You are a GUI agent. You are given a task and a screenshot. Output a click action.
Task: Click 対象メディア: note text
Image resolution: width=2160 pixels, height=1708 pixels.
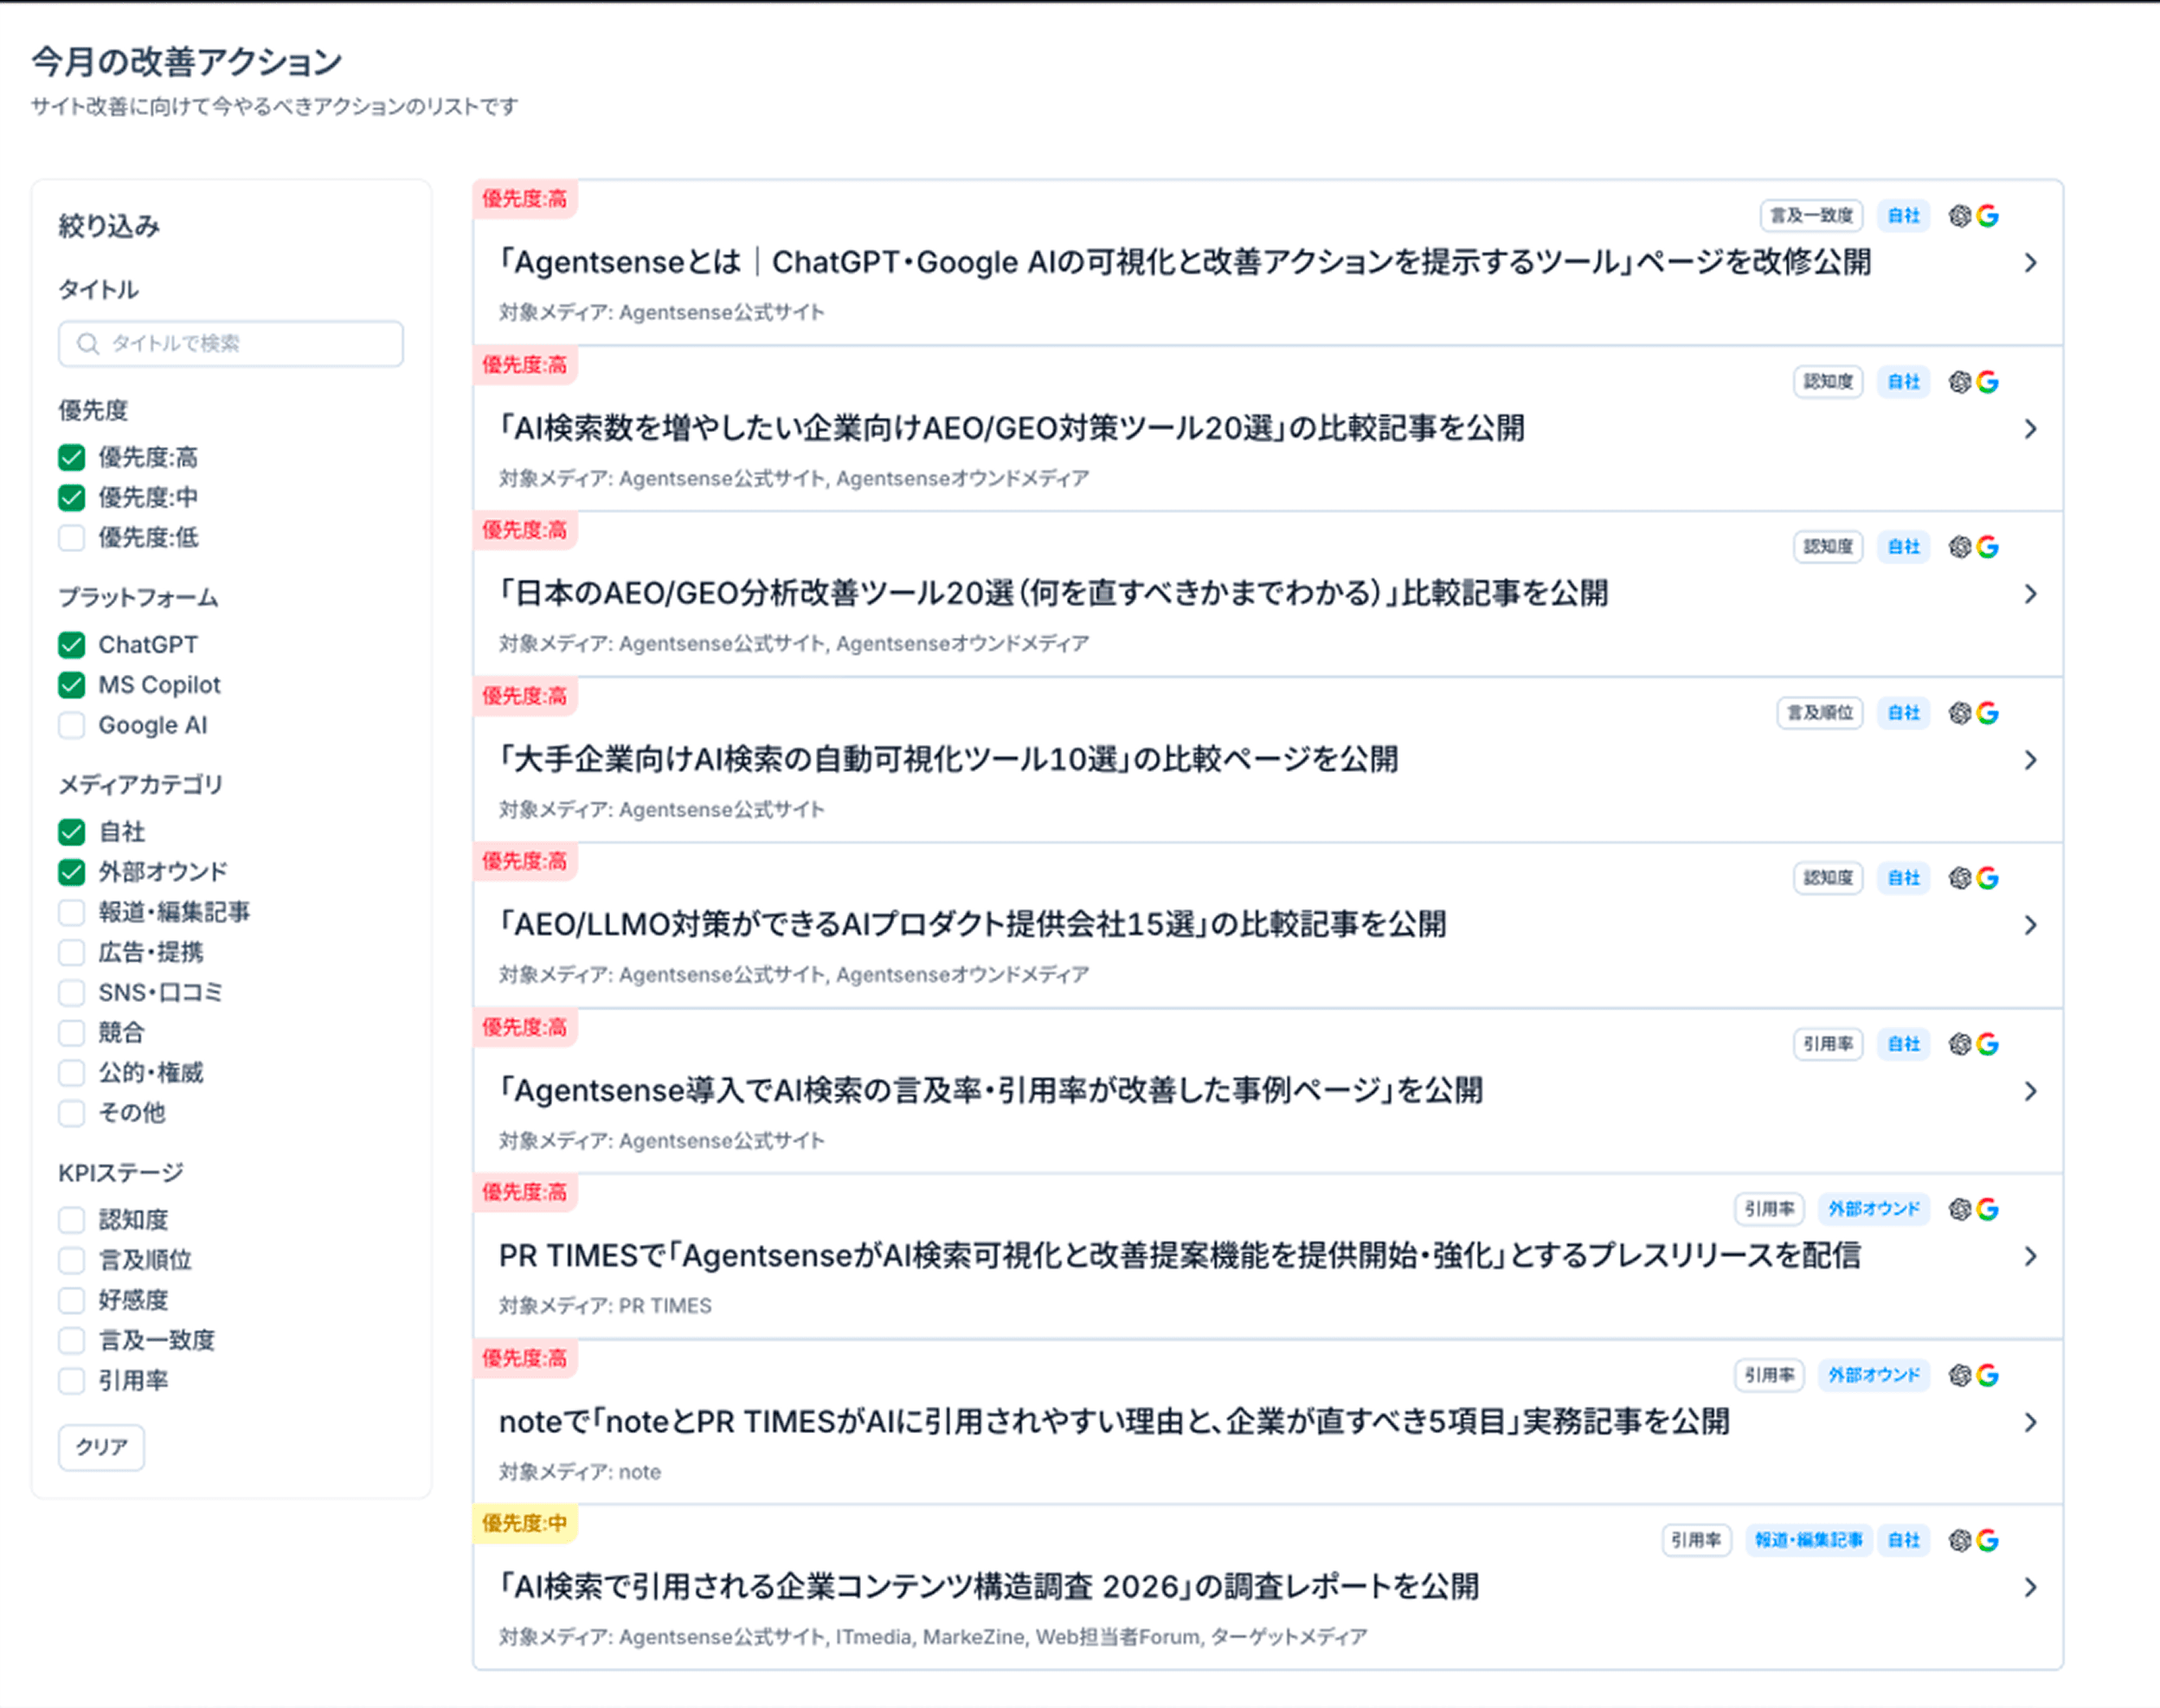(x=580, y=1472)
